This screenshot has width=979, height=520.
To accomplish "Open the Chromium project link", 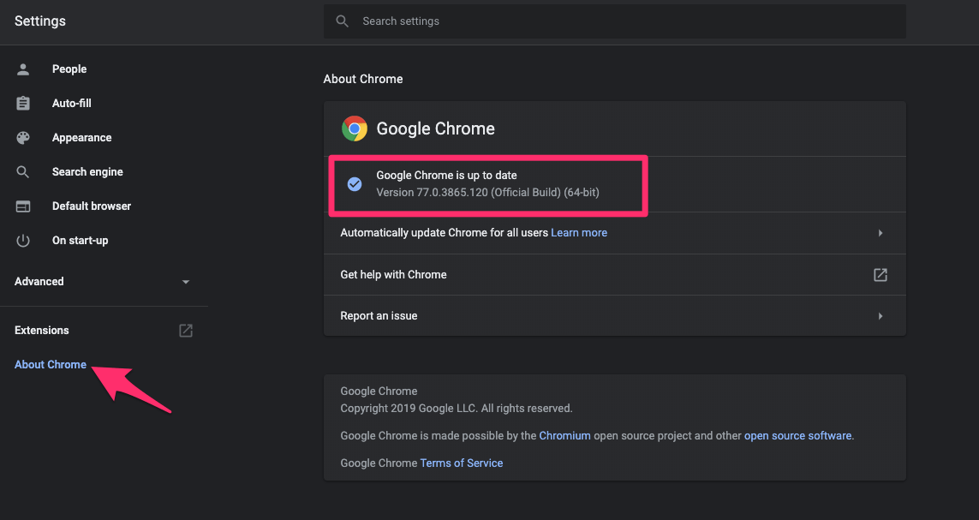I will [x=564, y=435].
